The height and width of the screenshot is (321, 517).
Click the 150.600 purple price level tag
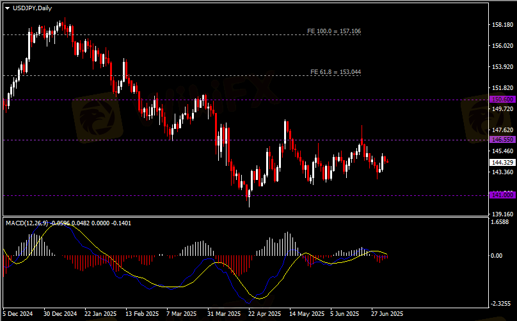click(x=502, y=100)
